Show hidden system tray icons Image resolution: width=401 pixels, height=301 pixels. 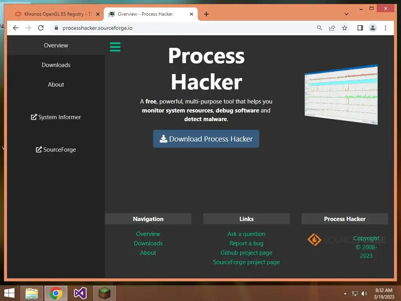(345, 294)
